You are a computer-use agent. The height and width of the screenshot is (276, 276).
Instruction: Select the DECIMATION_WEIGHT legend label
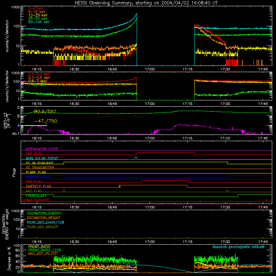44,218
